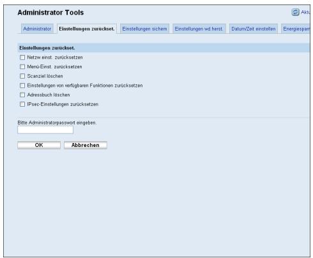
Task: Tick Menü-Einst. zurücksetzen checkbox
Action: point(22,67)
